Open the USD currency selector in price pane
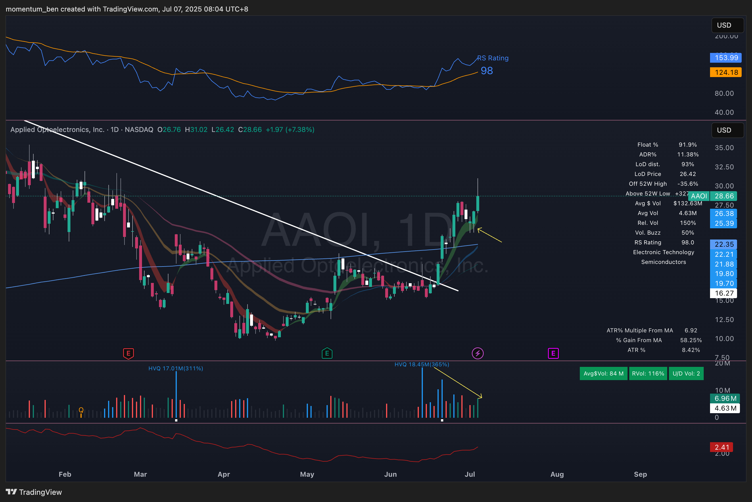The width and height of the screenshot is (752, 502). 727,130
